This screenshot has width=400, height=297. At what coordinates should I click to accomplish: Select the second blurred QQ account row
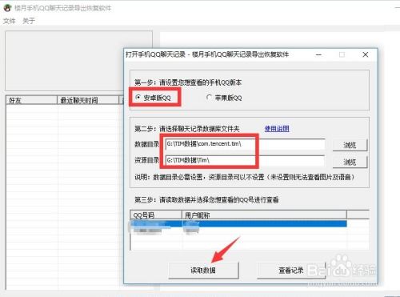(x=238, y=231)
